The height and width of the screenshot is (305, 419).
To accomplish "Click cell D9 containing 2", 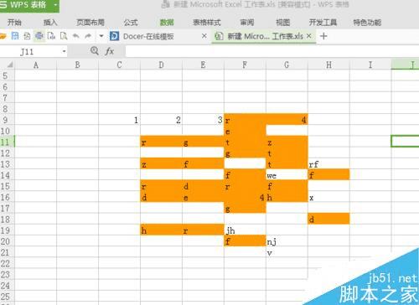I will [x=161, y=120].
